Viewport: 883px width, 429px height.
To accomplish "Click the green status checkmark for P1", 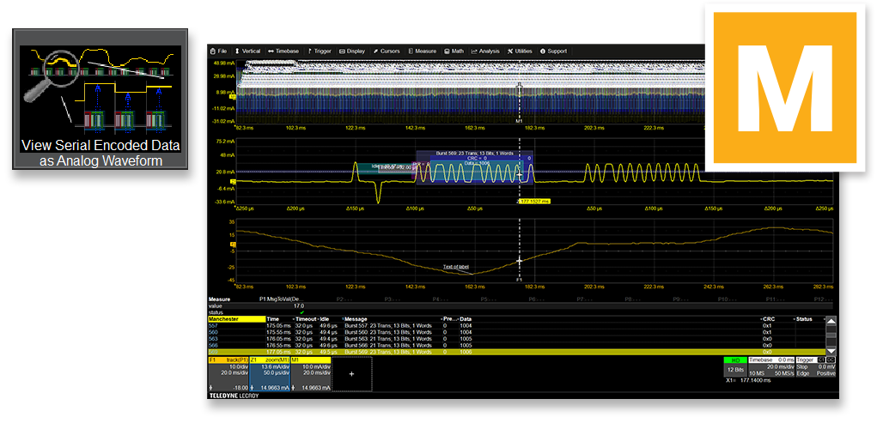I will (301, 312).
